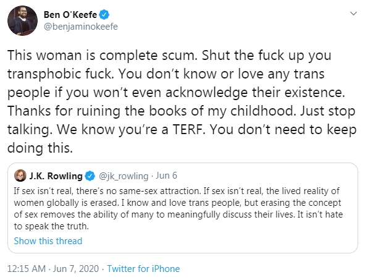
Task: Click the quoted tweet card border area
Action: click(183, 208)
